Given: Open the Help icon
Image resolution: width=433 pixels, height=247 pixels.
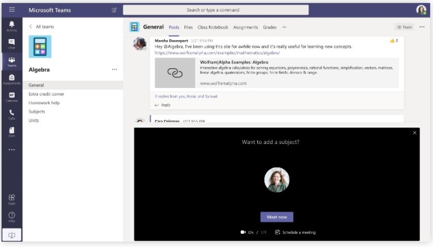Looking at the screenshot, I should pos(12,217).
